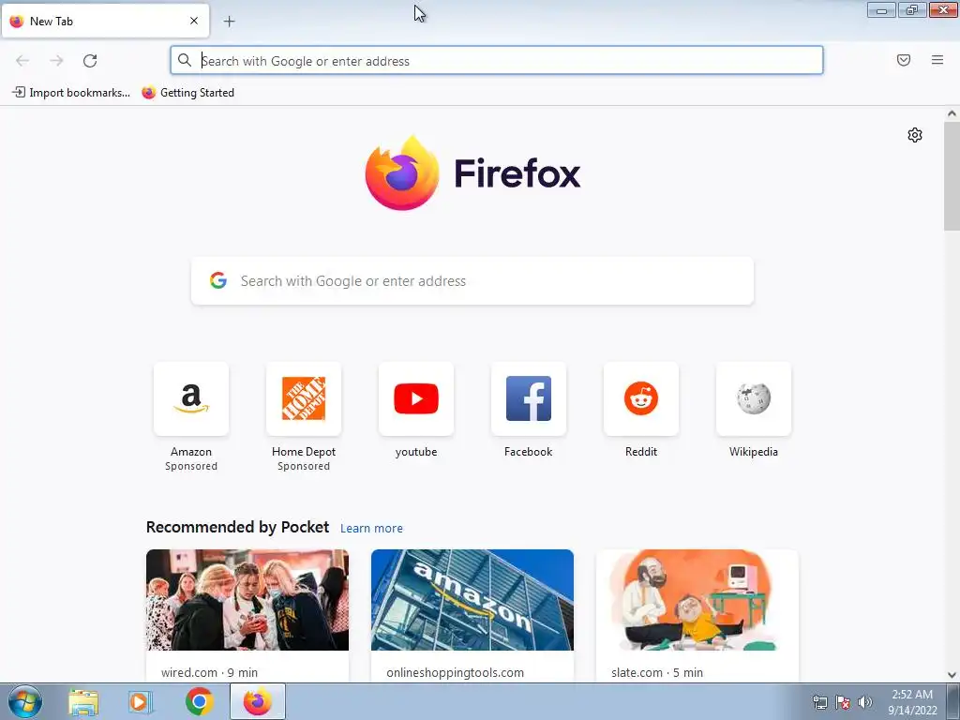Focus the page's Google search box

pyautogui.click(x=472, y=281)
